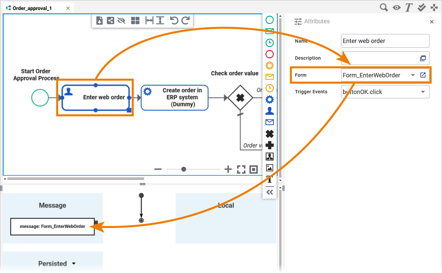Expand the Persisted section dropdown arrow

click(74, 263)
